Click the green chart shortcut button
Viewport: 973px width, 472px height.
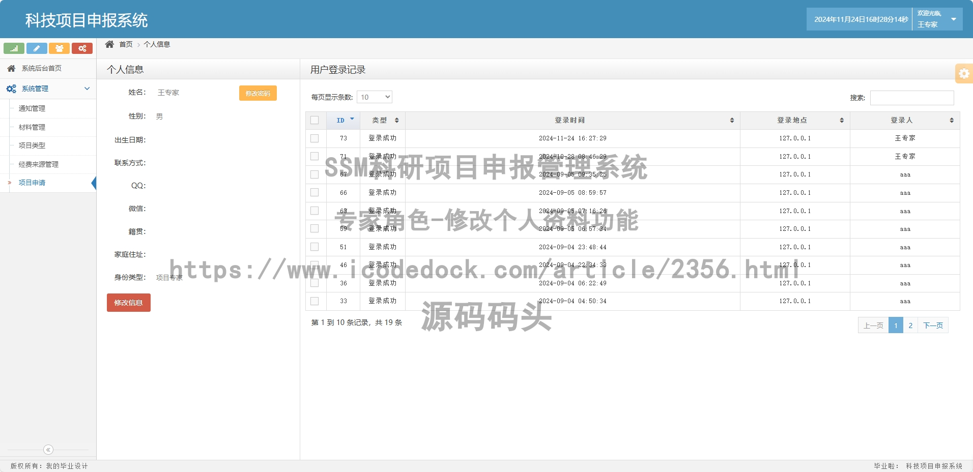14,48
